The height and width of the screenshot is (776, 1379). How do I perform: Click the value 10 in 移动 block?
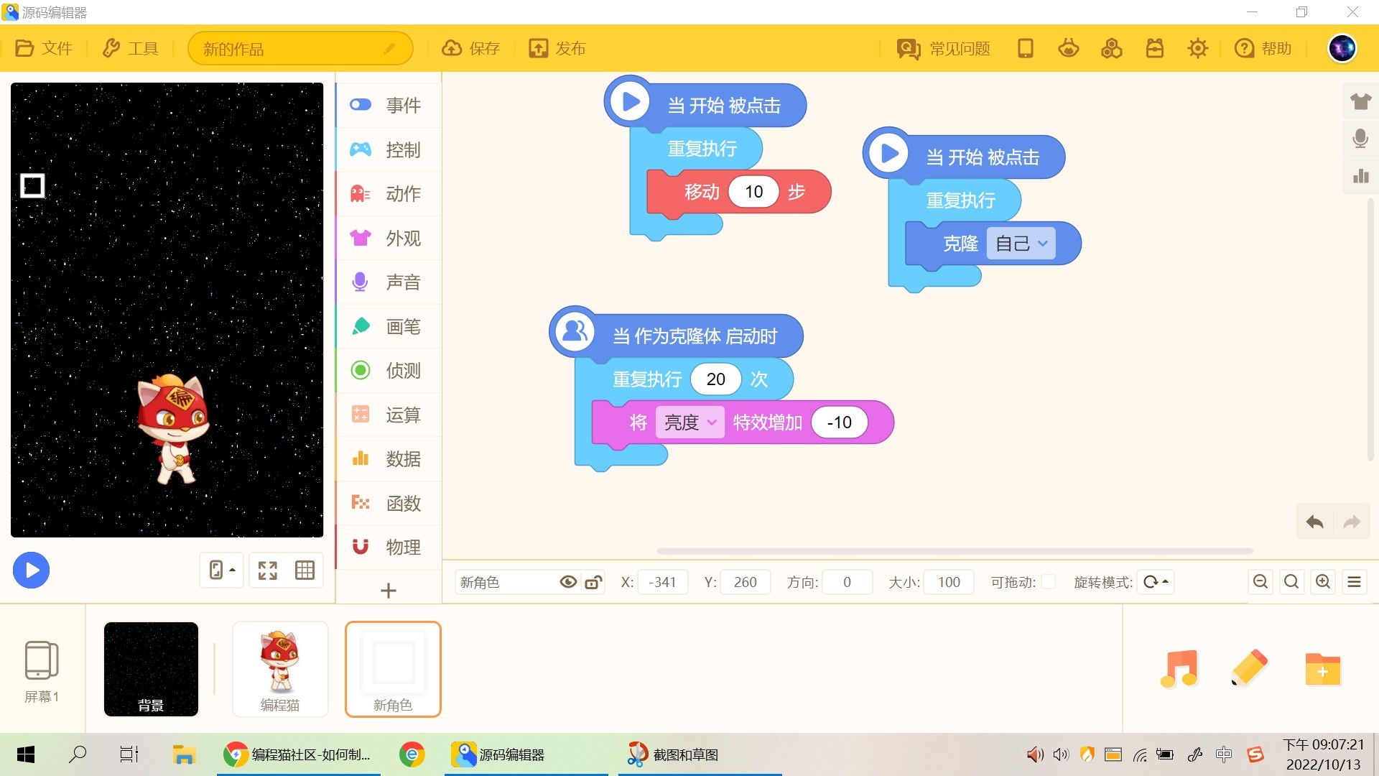pos(754,192)
